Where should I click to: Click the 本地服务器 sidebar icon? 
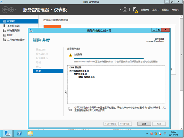pos(4,26)
